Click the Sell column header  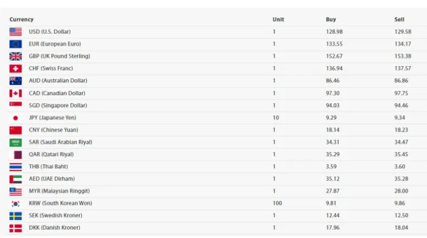[x=399, y=20]
